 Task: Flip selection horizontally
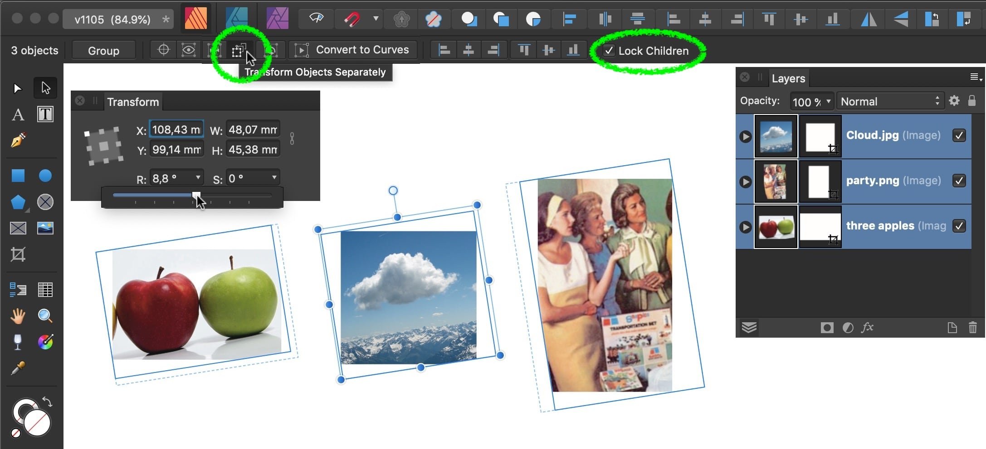[869, 19]
